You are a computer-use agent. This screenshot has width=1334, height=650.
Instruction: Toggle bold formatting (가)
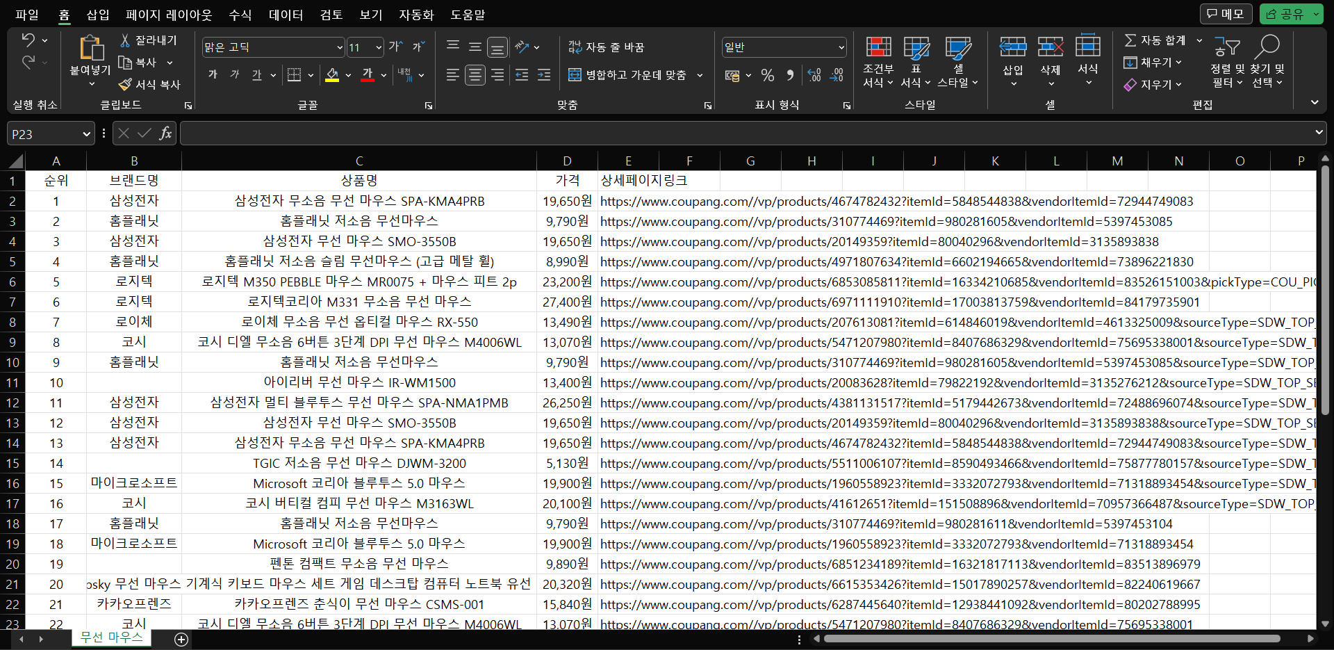[213, 74]
